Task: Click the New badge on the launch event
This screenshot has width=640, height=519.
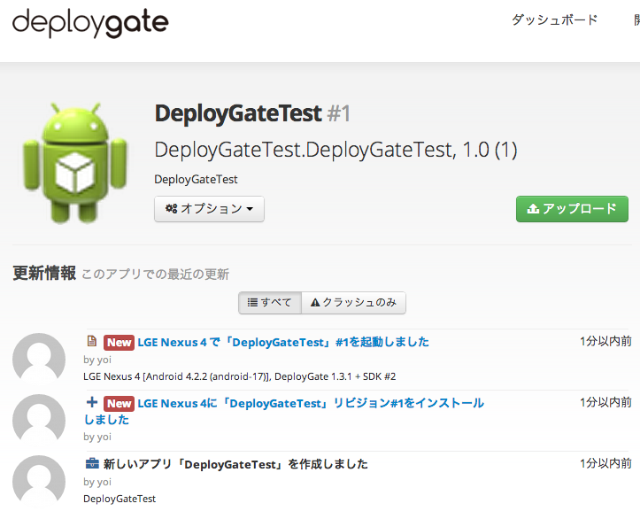Action: click(119, 342)
